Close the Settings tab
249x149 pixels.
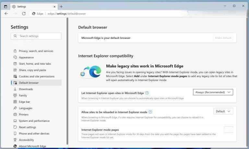tap(54, 7)
